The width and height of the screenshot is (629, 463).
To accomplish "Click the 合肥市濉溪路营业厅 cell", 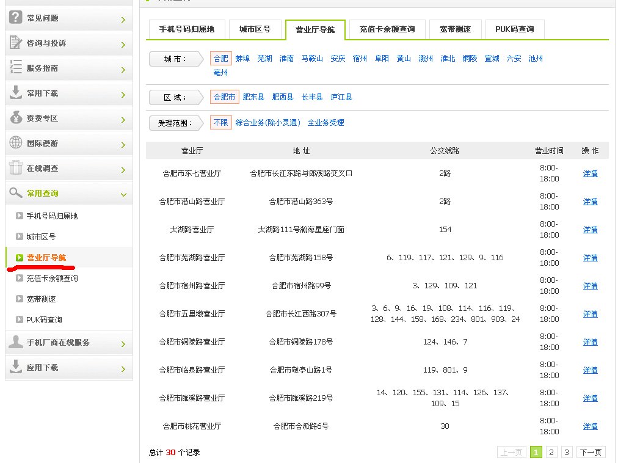I will (192, 398).
